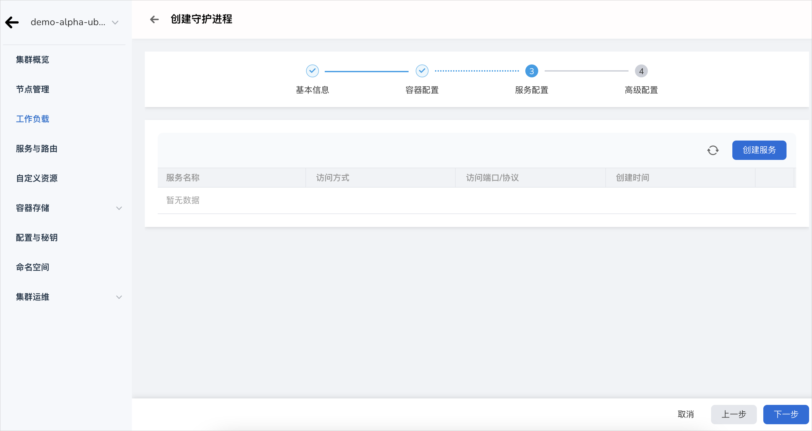Select 工作负载 in the sidebar
Image resolution: width=812 pixels, height=431 pixels.
[33, 119]
